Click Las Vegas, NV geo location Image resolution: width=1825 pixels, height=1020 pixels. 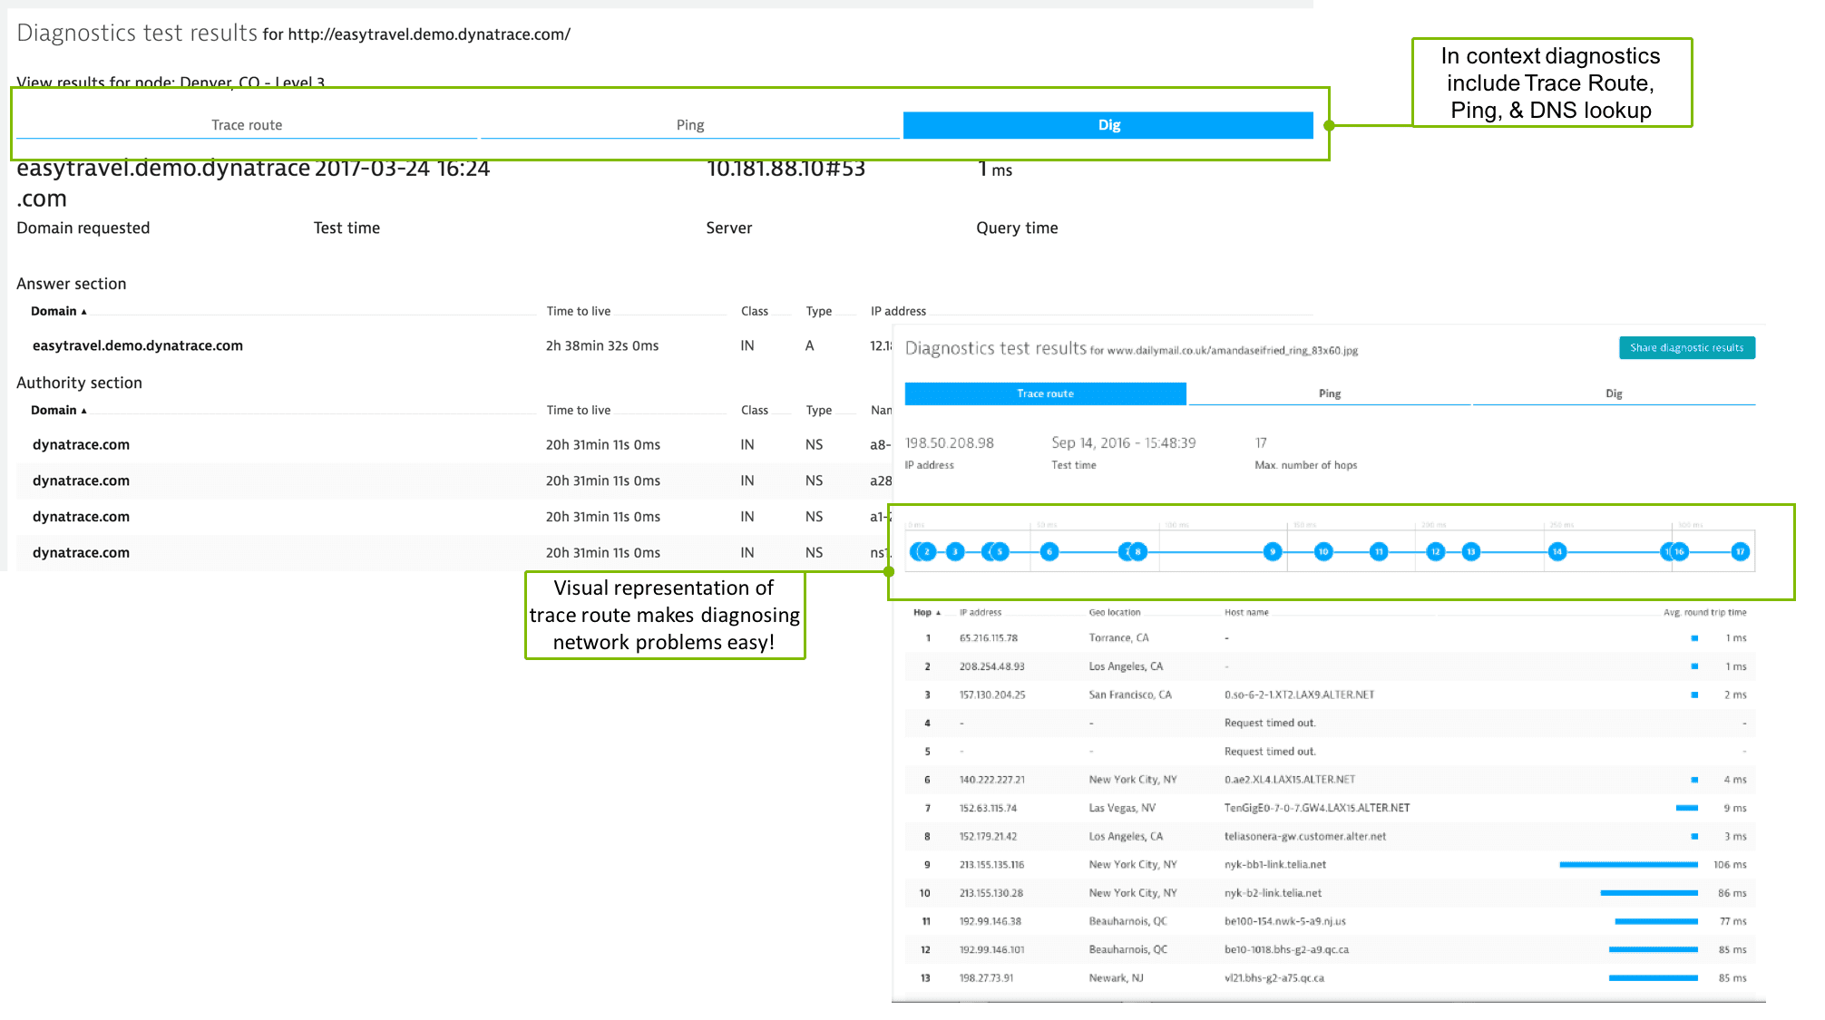[1122, 808]
